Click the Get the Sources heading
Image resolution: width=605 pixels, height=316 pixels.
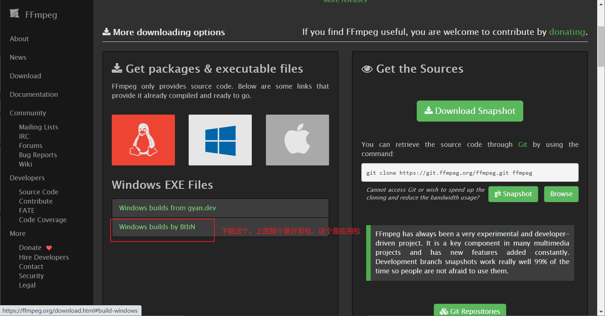coord(413,69)
